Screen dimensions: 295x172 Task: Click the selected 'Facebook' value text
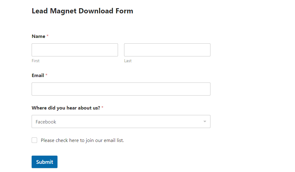(x=46, y=122)
